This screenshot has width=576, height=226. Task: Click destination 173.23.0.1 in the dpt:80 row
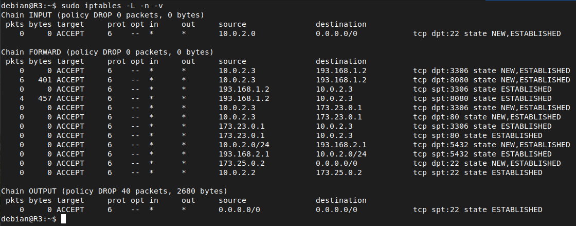339,117
